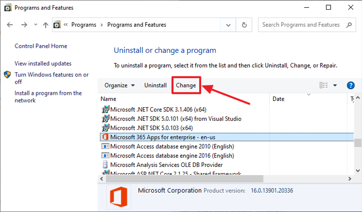Image resolution: width=362 pixels, height=212 pixels.
Task: Expand the More view options arrow
Action: point(335,86)
